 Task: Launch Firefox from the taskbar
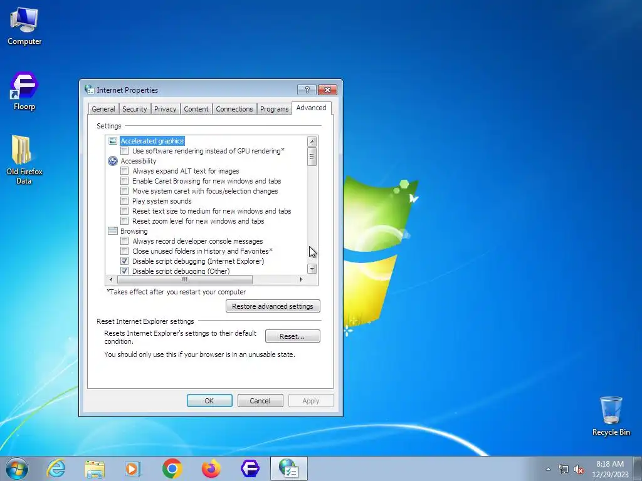(x=211, y=468)
